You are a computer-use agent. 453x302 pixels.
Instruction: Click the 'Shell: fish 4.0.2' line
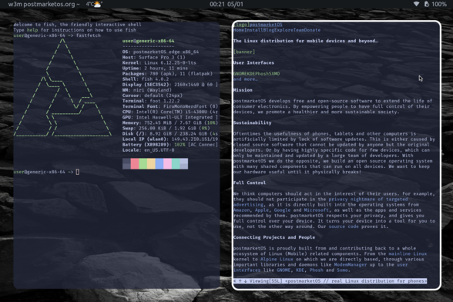point(146,79)
